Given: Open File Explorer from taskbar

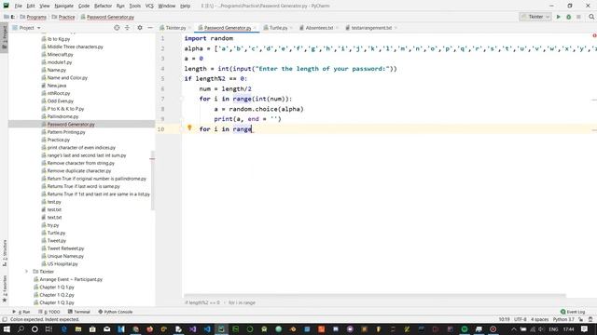Looking at the screenshot, I should [x=78, y=328].
